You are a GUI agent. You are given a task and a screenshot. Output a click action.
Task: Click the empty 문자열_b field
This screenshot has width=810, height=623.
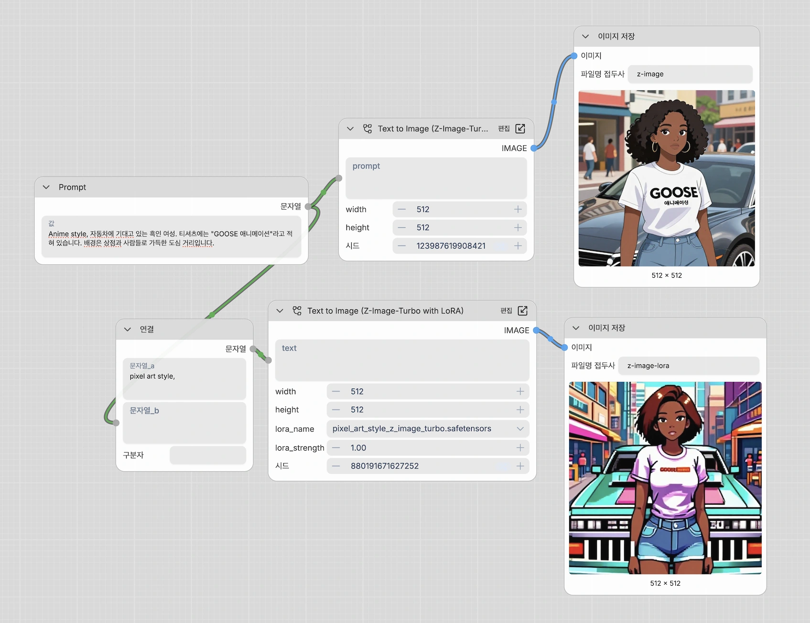[184, 423]
